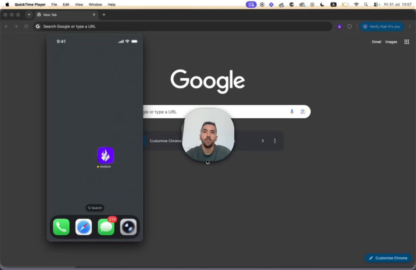Select the New Tab tab
Viewport: 416px width, 270px height.
[67, 15]
